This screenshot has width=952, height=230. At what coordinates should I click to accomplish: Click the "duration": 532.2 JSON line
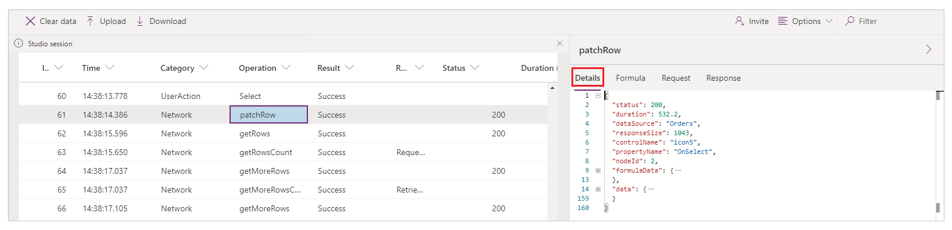pyautogui.click(x=646, y=114)
